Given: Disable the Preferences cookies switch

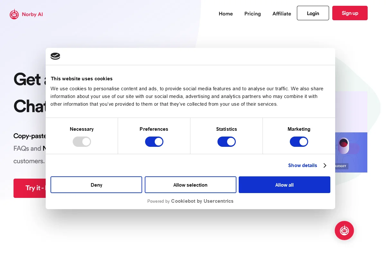Looking at the screenshot, I should pos(154,142).
